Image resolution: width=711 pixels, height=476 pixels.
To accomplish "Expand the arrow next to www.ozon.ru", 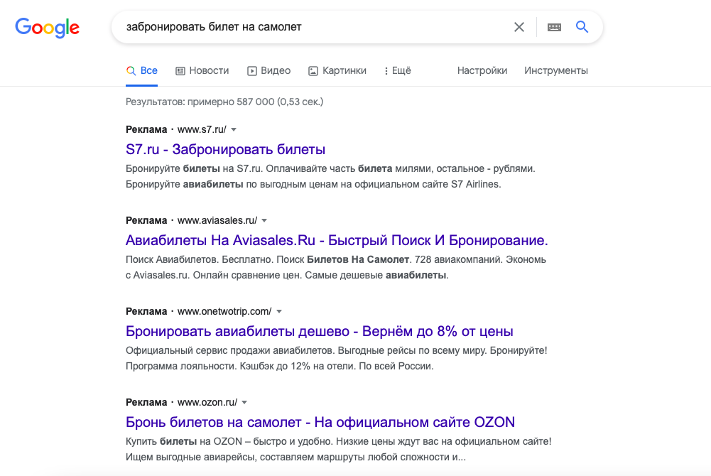I will (x=244, y=402).
